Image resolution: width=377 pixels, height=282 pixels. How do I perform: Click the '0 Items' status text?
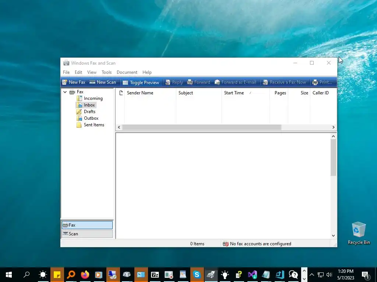click(197, 244)
